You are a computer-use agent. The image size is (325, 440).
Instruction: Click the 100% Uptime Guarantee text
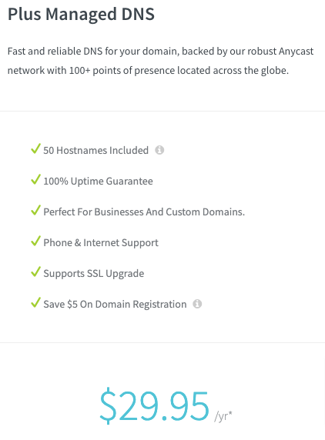tap(98, 182)
